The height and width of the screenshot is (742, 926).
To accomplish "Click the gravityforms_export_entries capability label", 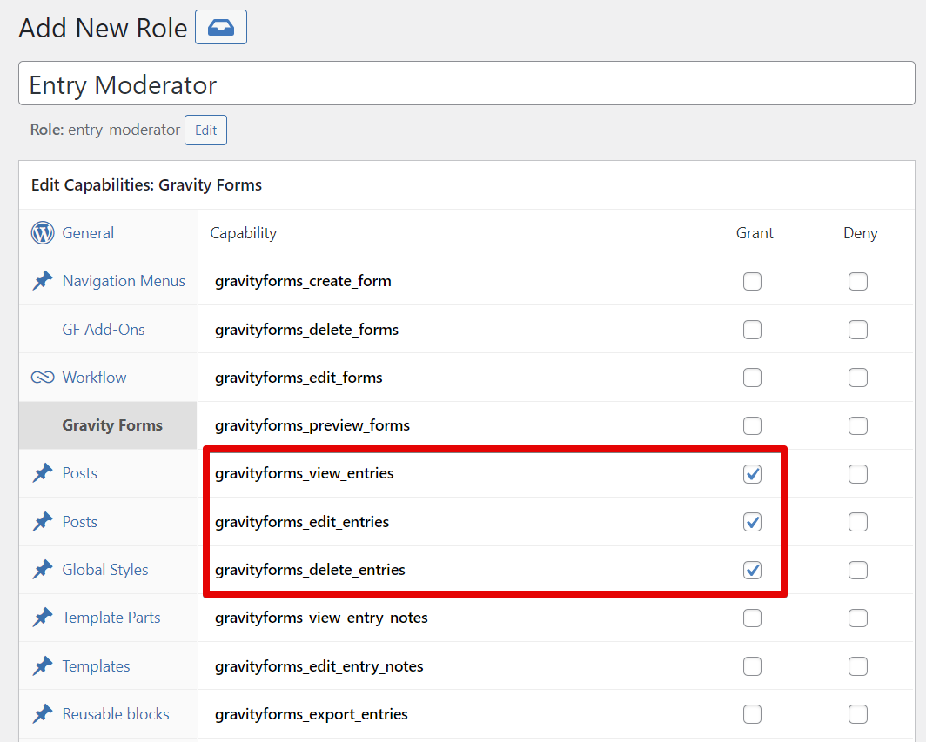I will [312, 714].
